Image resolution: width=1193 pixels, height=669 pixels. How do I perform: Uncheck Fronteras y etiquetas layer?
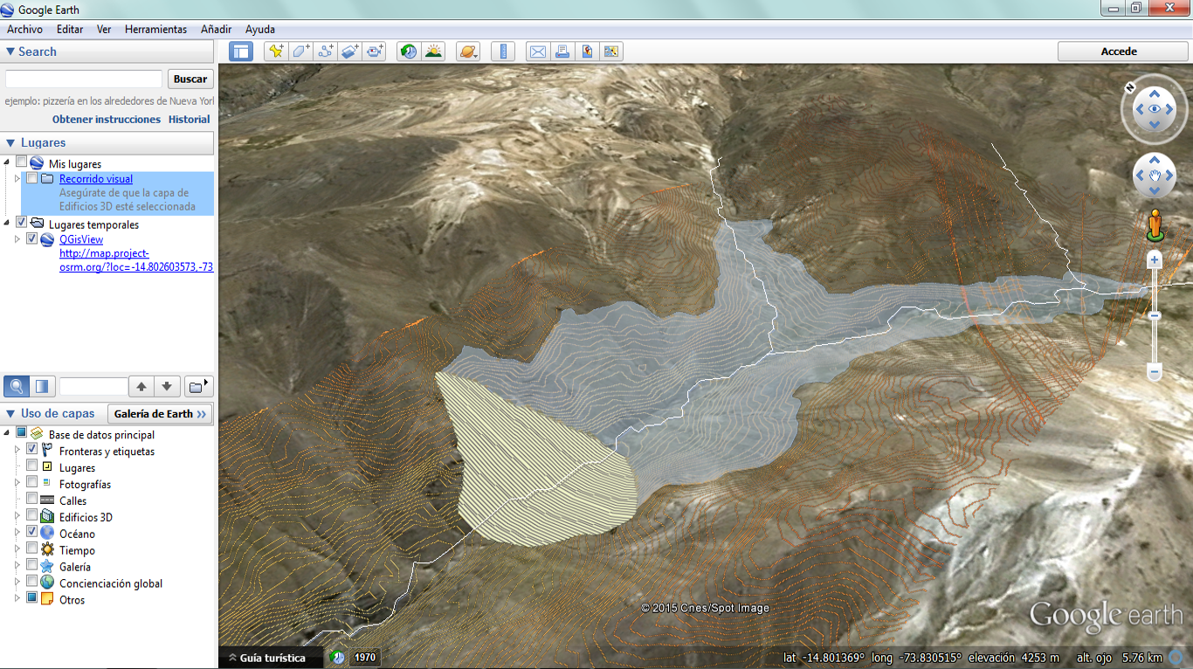click(x=32, y=449)
